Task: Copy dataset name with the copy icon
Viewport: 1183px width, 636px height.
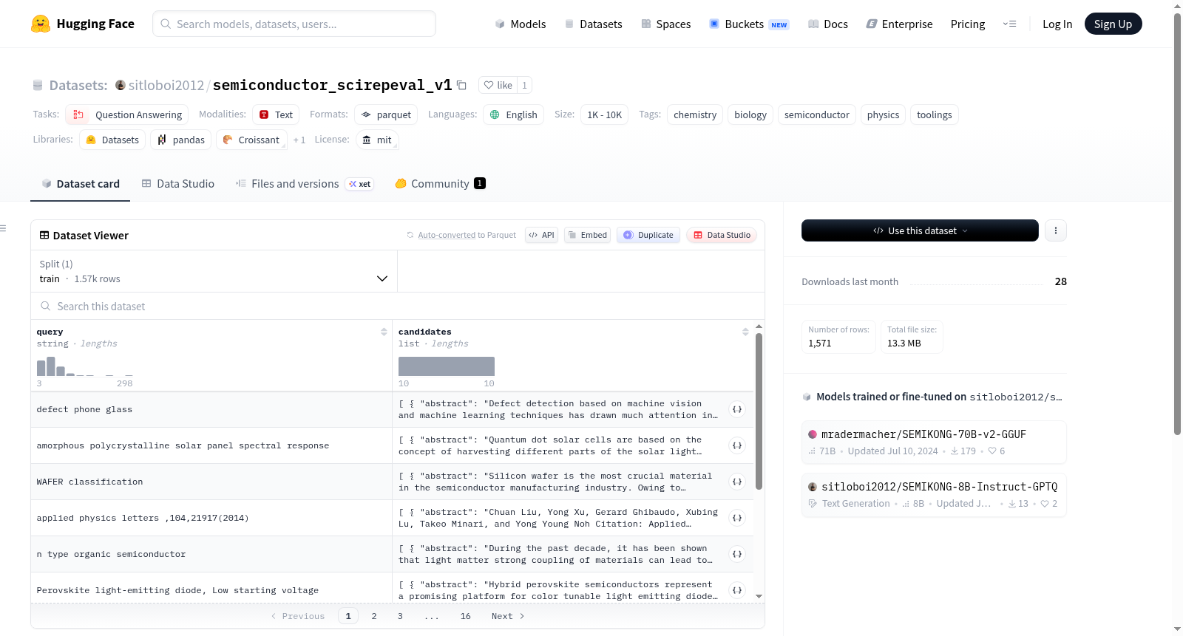Action: 461,85
